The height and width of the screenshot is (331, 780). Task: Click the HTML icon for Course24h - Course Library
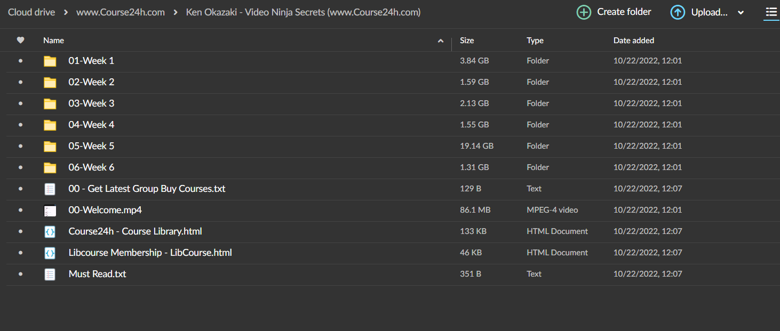point(50,232)
